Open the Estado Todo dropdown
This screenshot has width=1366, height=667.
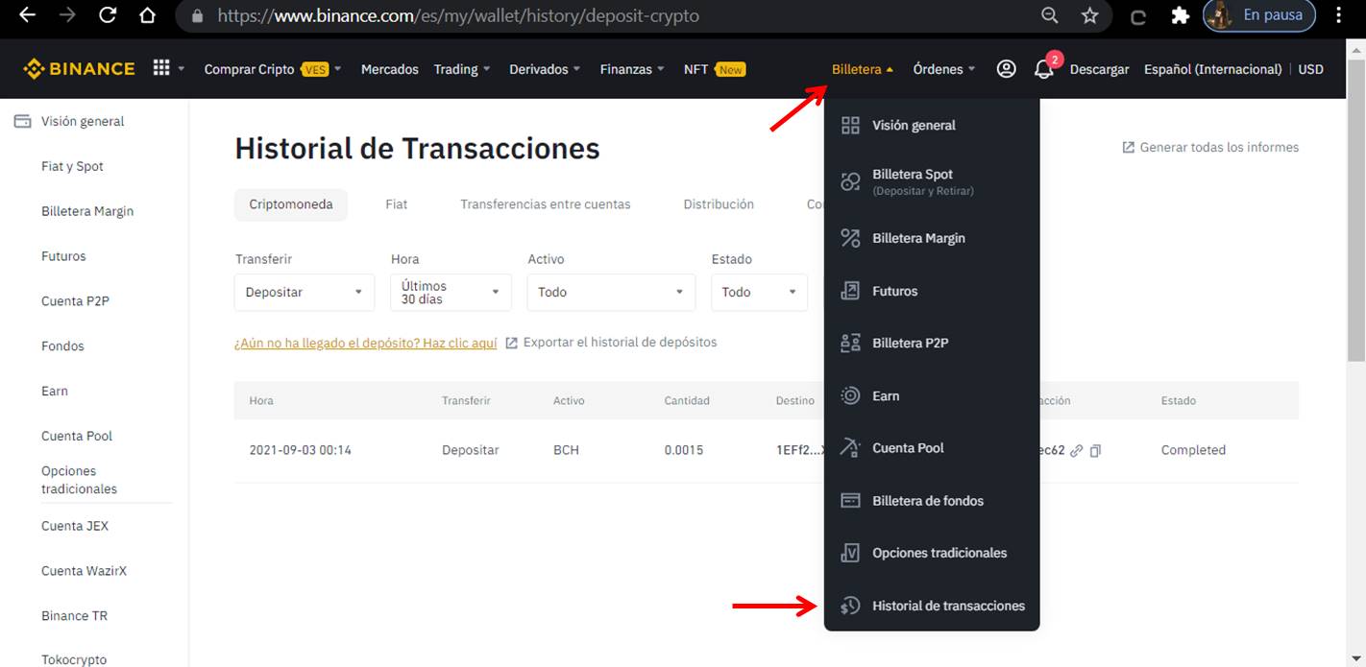(x=759, y=292)
